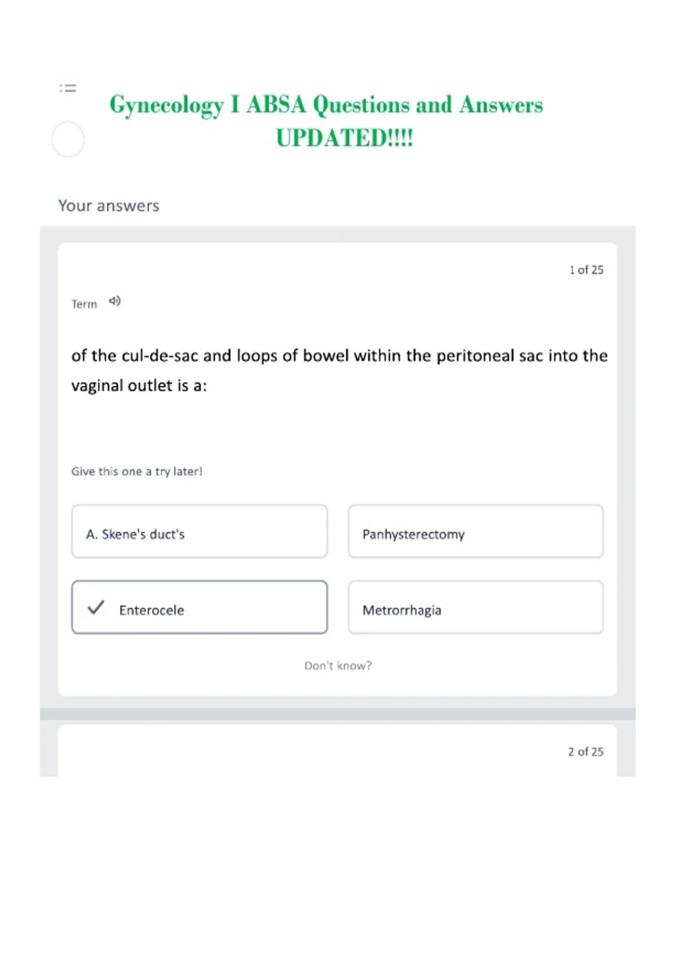The height and width of the screenshot is (955, 674).
Task: Click the Give this one a try later message
Action: (x=136, y=471)
